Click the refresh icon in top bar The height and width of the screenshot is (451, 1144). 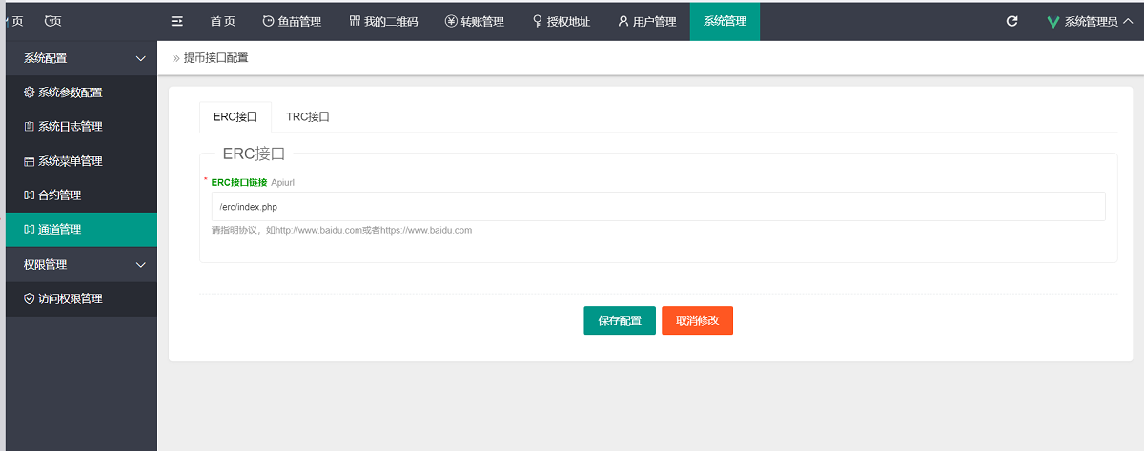[1011, 21]
